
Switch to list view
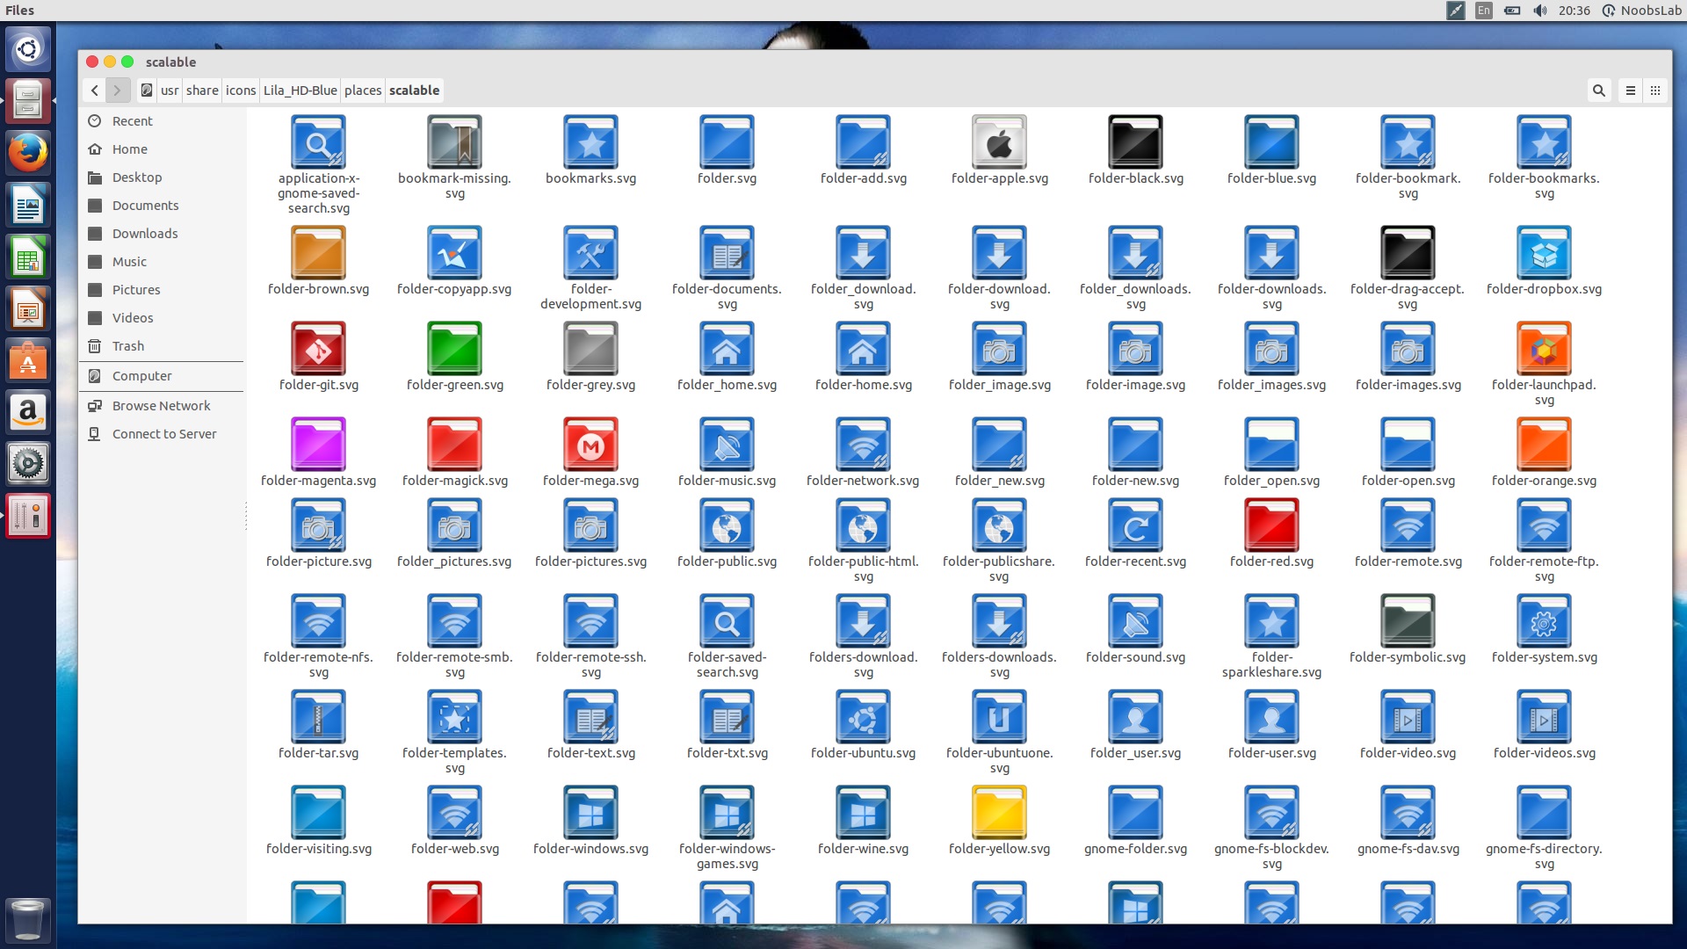1630,91
